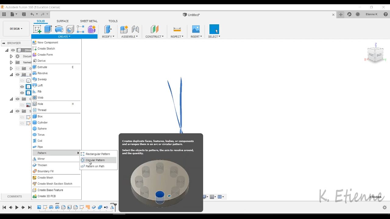Select the Create Form toolbar icon
390x219 pixels.
(91, 29)
